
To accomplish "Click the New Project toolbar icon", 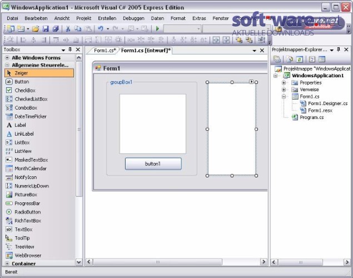I will 11,29.
